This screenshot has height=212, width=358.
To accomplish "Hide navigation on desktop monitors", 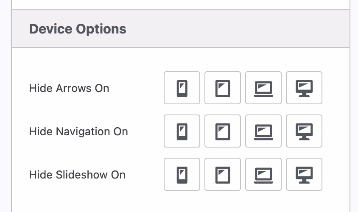I will [x=304, y=131].
